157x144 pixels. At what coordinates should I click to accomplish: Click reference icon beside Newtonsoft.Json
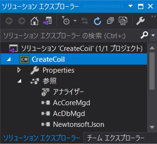point(46,124)
